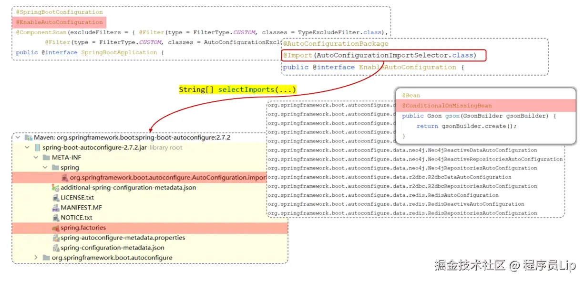Image resolution: width=585 pixels, height=281 pixels.
Task: Open NOTICE.txt in the tree
Action: pyautogui.click(x=76, y=218)
